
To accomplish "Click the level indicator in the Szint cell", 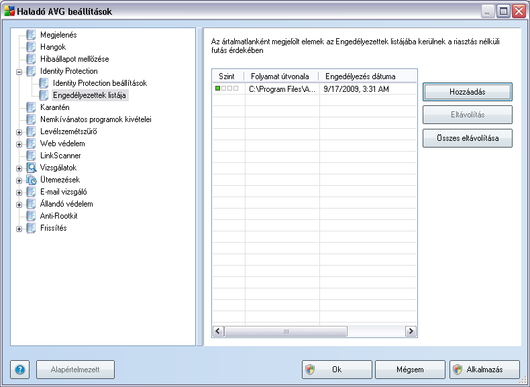I will click(227, 89).
